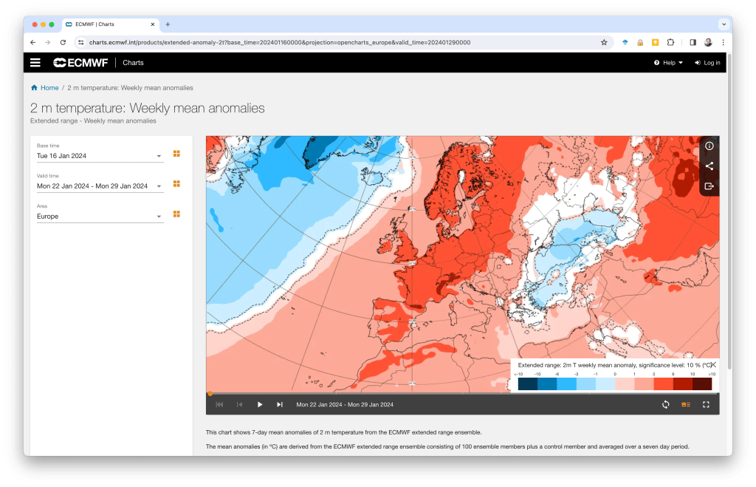
Task: Select the Charts item in header
Action: pyautogui.click(x=133, y=63)
